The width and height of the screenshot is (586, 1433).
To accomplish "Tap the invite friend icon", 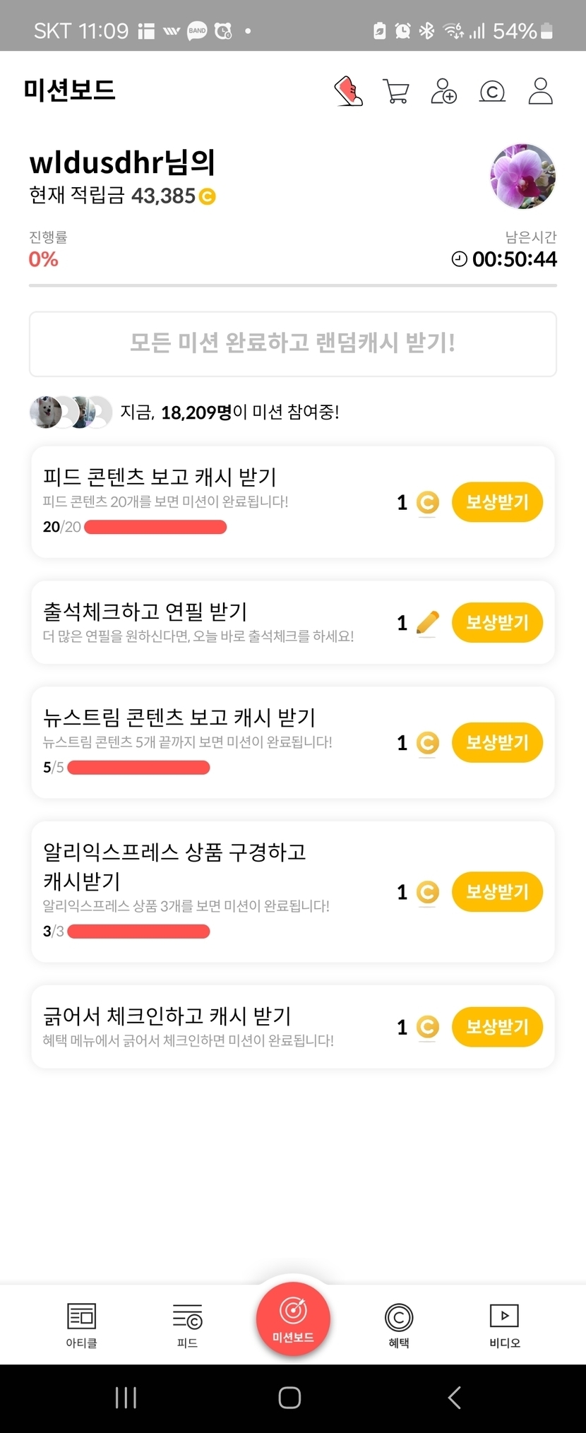I will 443,91.
